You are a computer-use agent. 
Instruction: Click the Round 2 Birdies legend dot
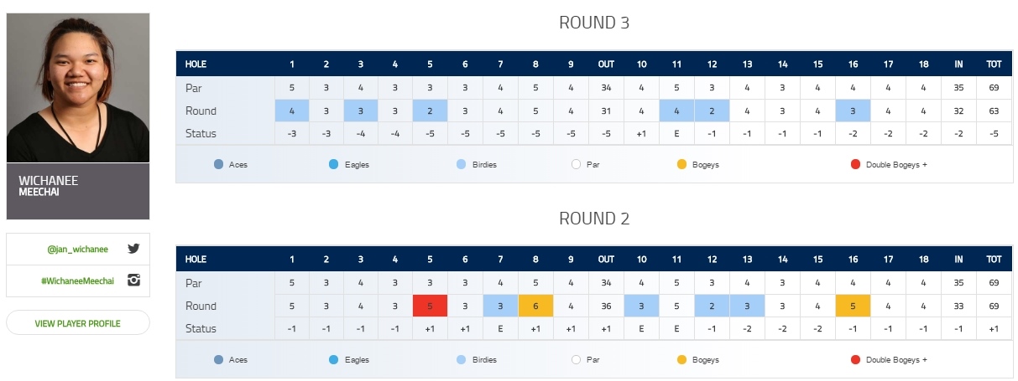pyautogui.click(x=460, y=360)
